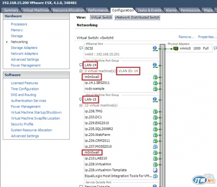Image resolution: width=217 pixels, height=187 pixels.
Task: Open System Resource Allocation
Action: tap(31, 130)
